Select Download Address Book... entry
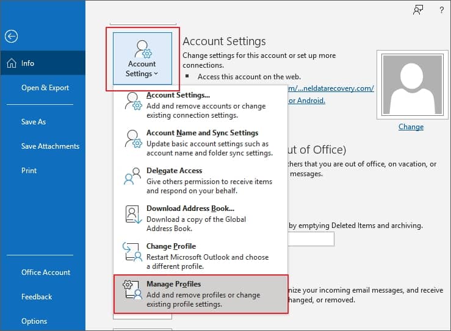 [x=200, y=218]
